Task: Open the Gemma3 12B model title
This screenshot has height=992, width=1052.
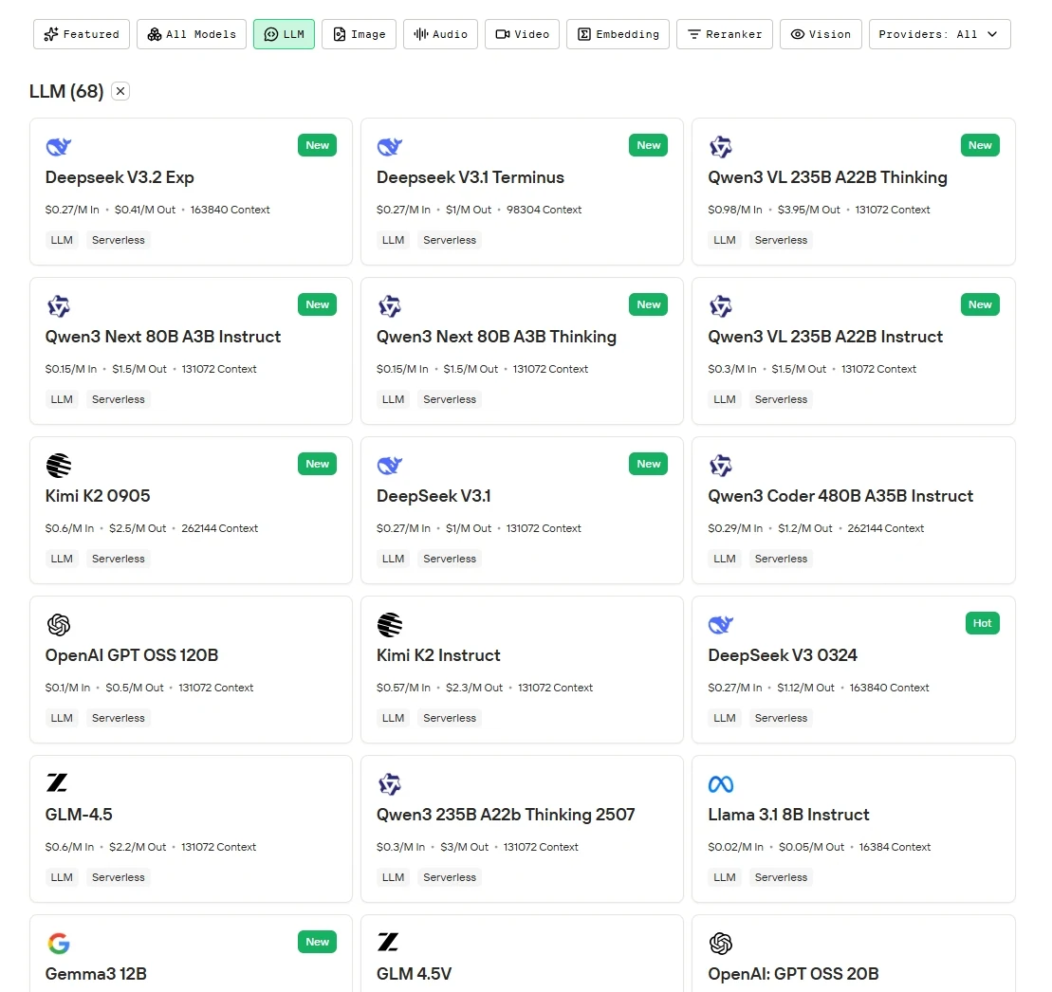Action: [95, 974]
